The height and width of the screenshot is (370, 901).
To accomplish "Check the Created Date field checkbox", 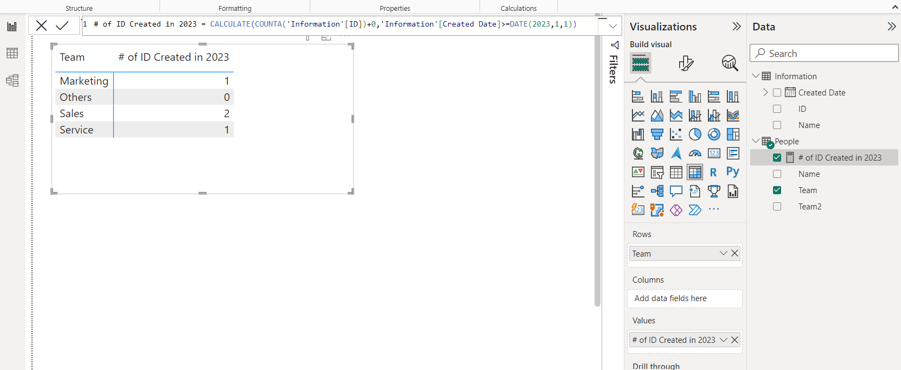I will (x=777, y=93).
